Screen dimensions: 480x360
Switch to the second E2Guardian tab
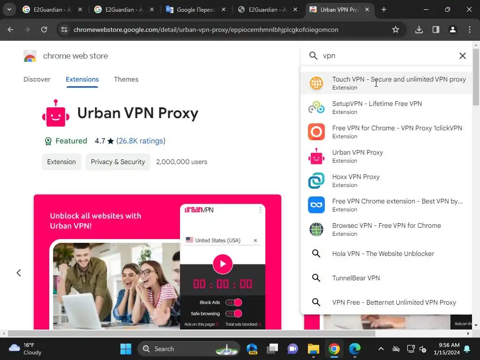click(x=124, y=9)
